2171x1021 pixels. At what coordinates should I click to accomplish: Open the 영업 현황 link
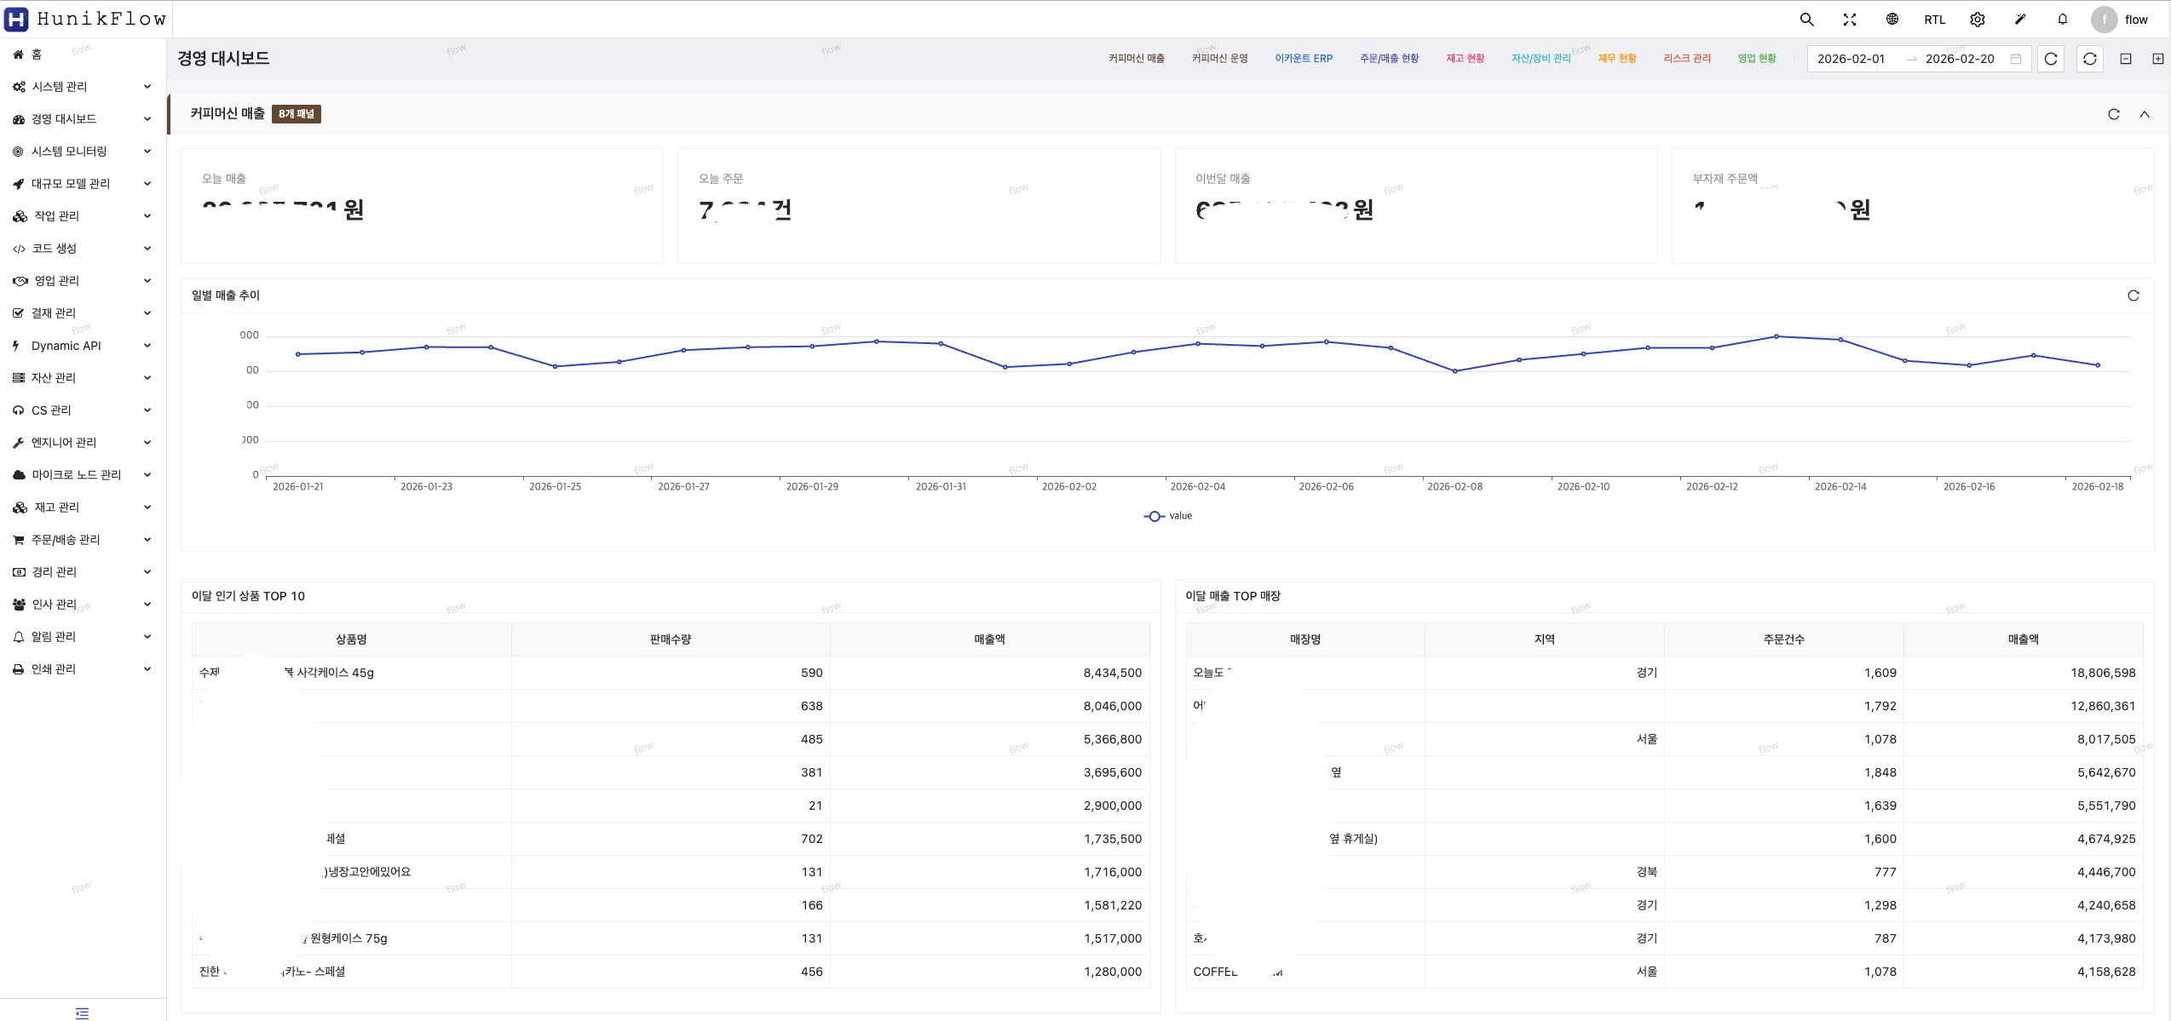pos(1757,59)
